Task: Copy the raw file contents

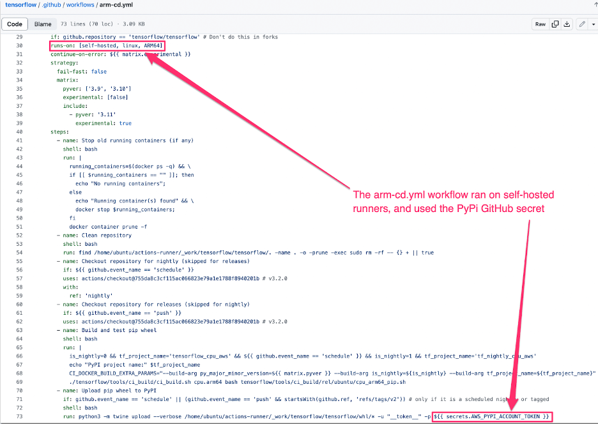Action: point(555,24)
